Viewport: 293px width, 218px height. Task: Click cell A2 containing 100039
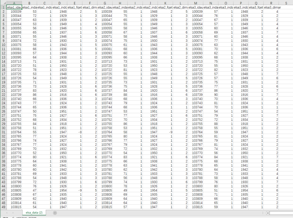(x=14, y=11)
